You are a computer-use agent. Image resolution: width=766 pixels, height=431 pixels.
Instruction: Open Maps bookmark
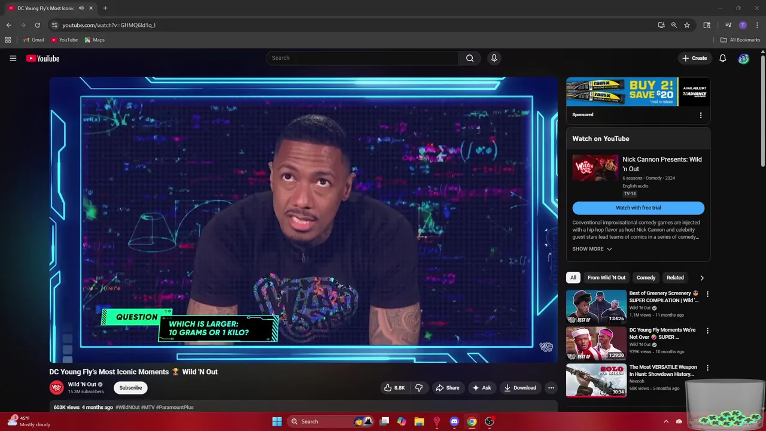[95, 40]
